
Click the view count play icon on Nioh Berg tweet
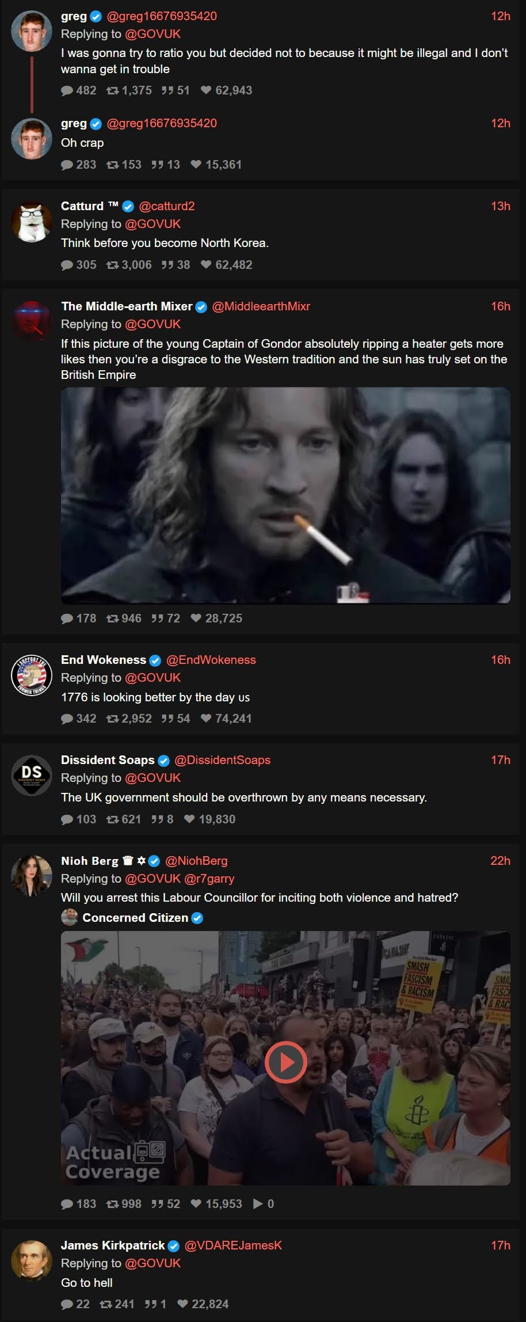click(x=258, y=1204)
